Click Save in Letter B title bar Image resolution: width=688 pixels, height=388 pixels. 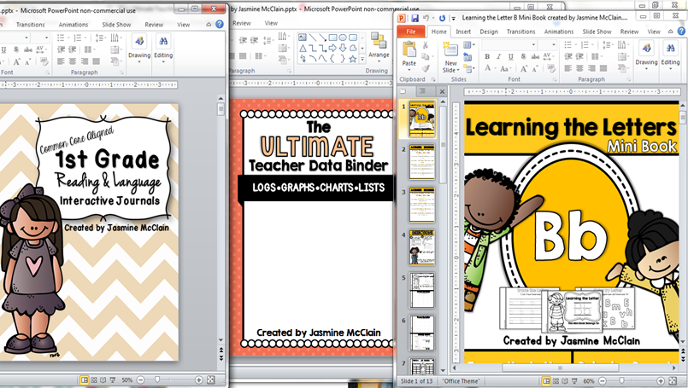point(415,18)
